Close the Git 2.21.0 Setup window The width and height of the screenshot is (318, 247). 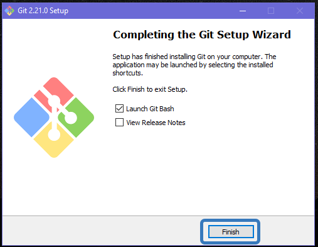tap(300, 11)
